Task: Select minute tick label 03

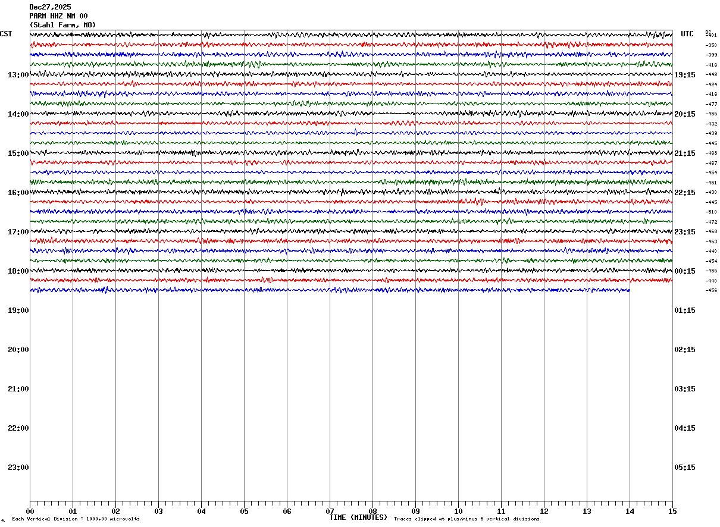Action: pyautogui.click(x=158, y=511)
